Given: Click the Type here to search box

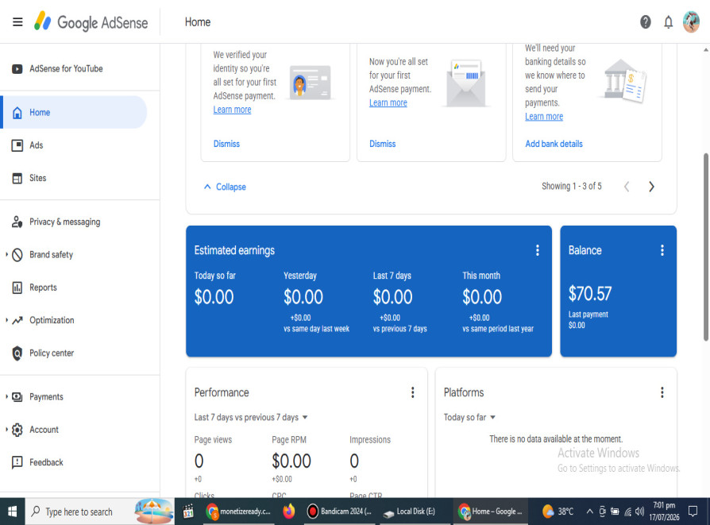Looking at the screenshot, I should coord(99,511).
